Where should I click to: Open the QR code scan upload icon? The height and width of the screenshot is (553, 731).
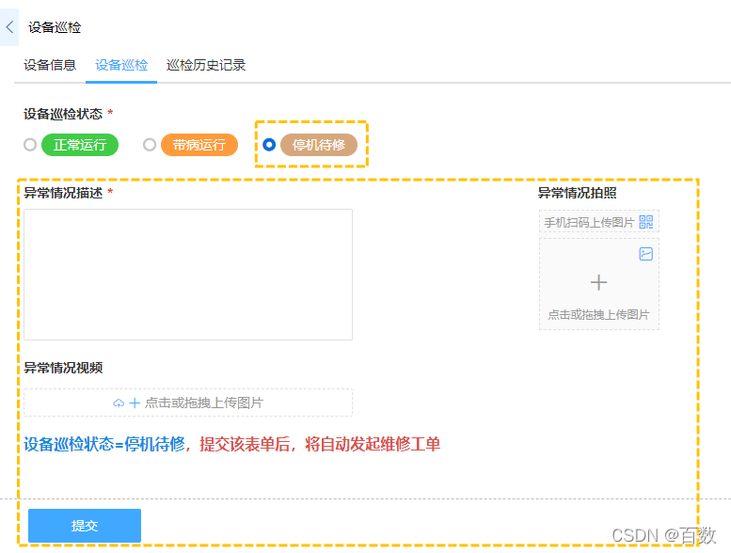(x=645, y=222)
